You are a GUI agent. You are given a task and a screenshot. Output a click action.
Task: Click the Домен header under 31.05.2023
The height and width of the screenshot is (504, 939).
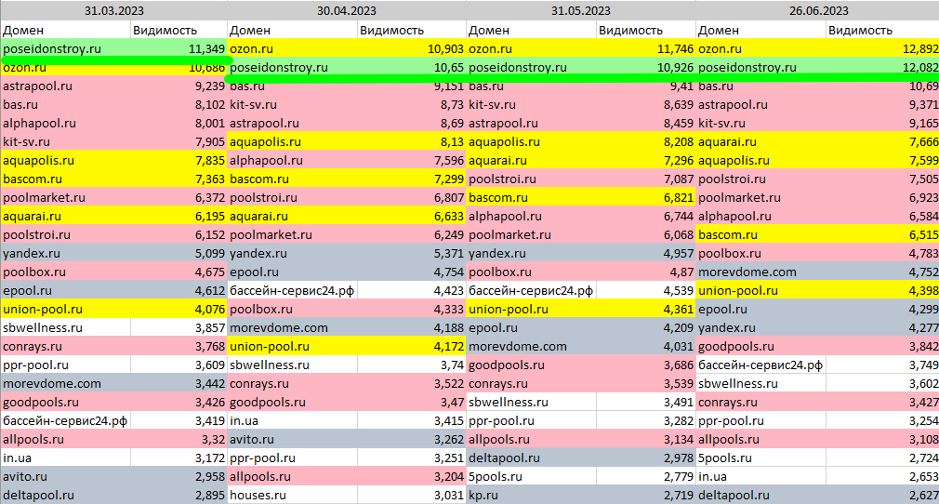point(531,30)
